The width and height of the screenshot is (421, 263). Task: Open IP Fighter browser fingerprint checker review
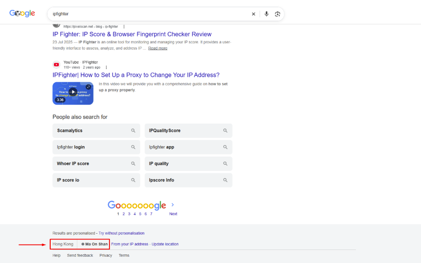point(132,34)
